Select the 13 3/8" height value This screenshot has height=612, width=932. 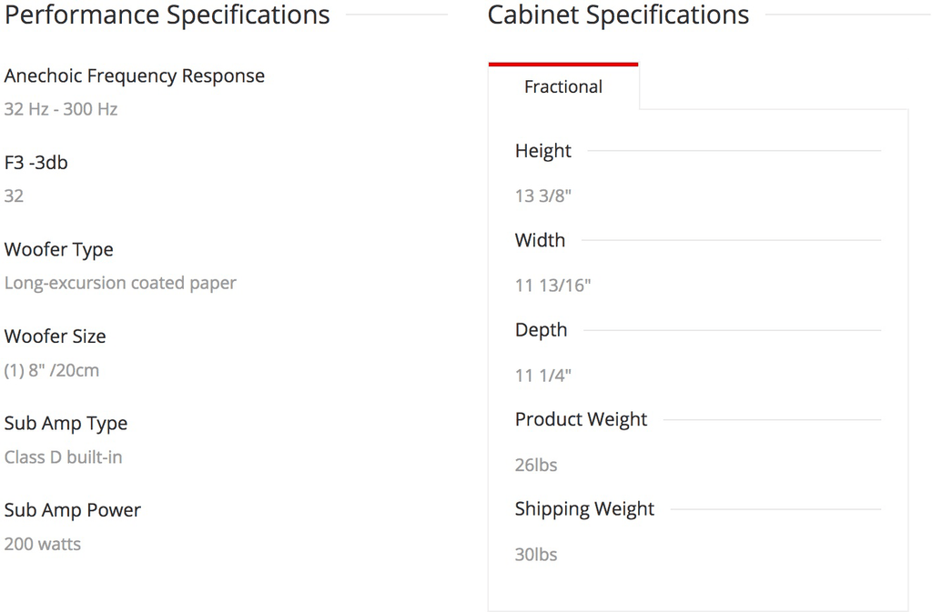point(543,196)
